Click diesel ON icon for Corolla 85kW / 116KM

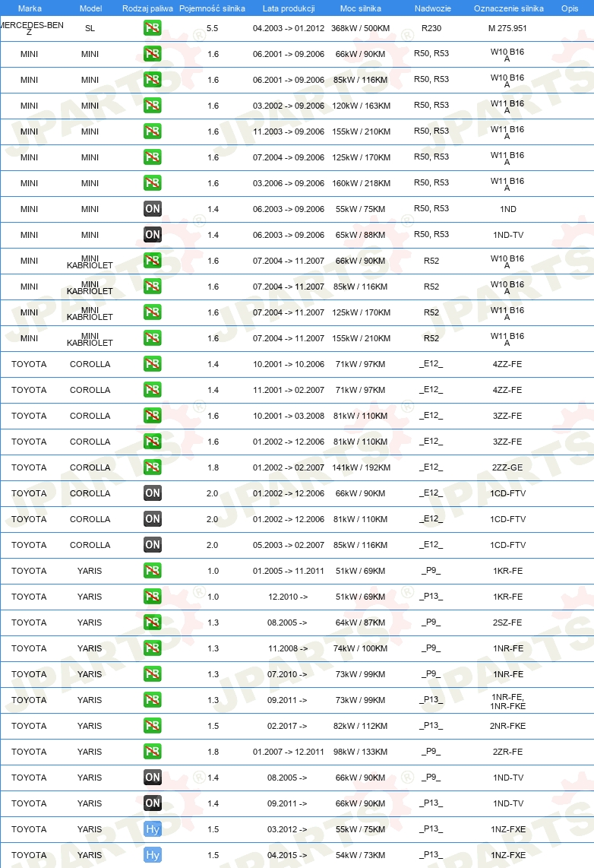[x=153, y=545]
